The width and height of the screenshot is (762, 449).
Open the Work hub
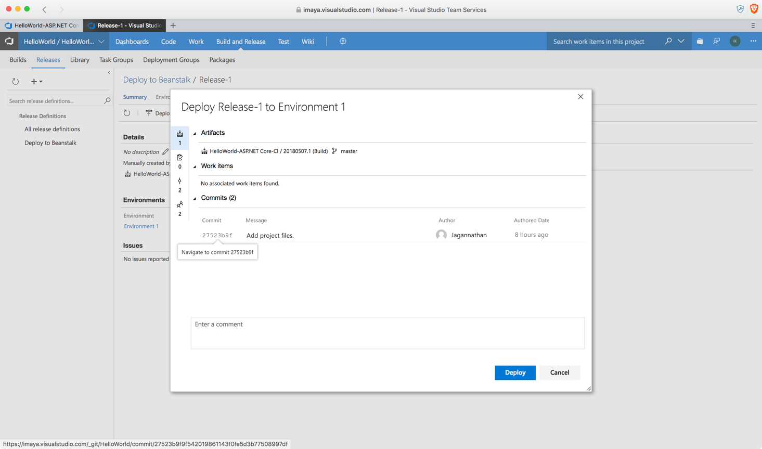point(196,42)
